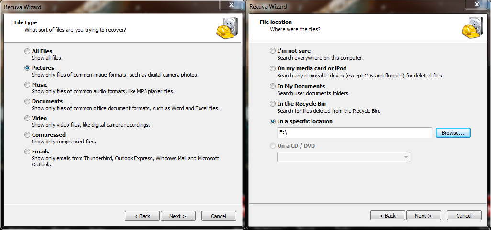The width and height of the screenshot is (491, 230).
Task: Click the 'Where were the files?' heading text
Action: pyautogui.click(x=295, y=29)
